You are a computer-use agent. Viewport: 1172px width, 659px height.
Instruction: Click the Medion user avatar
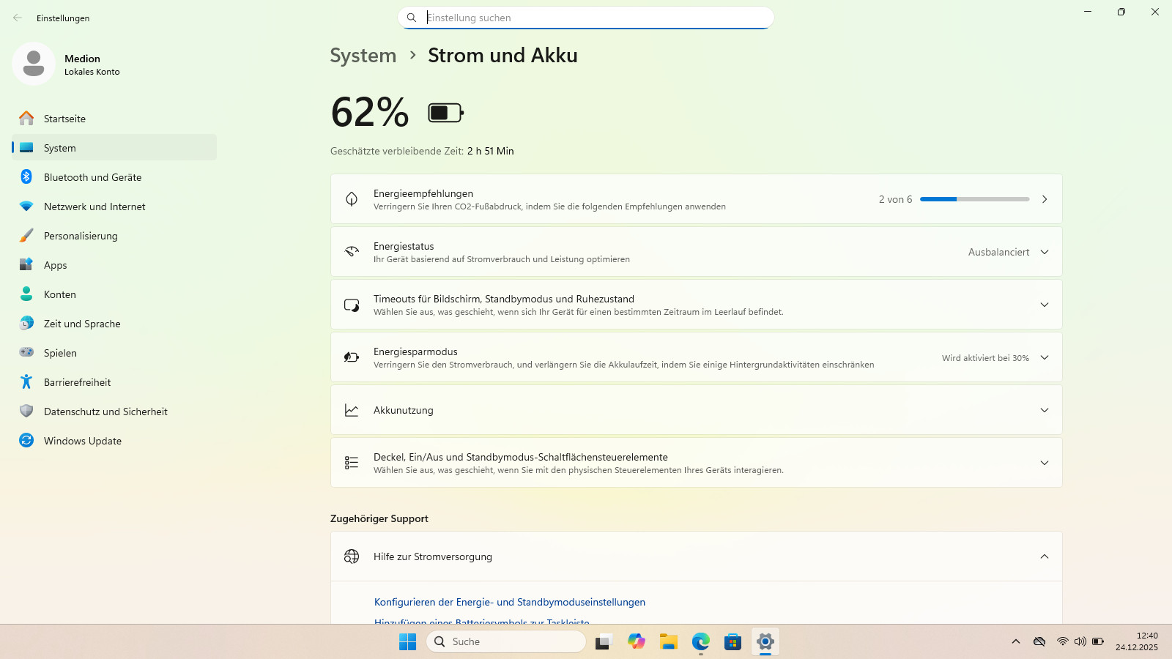(x=34, y=64)
